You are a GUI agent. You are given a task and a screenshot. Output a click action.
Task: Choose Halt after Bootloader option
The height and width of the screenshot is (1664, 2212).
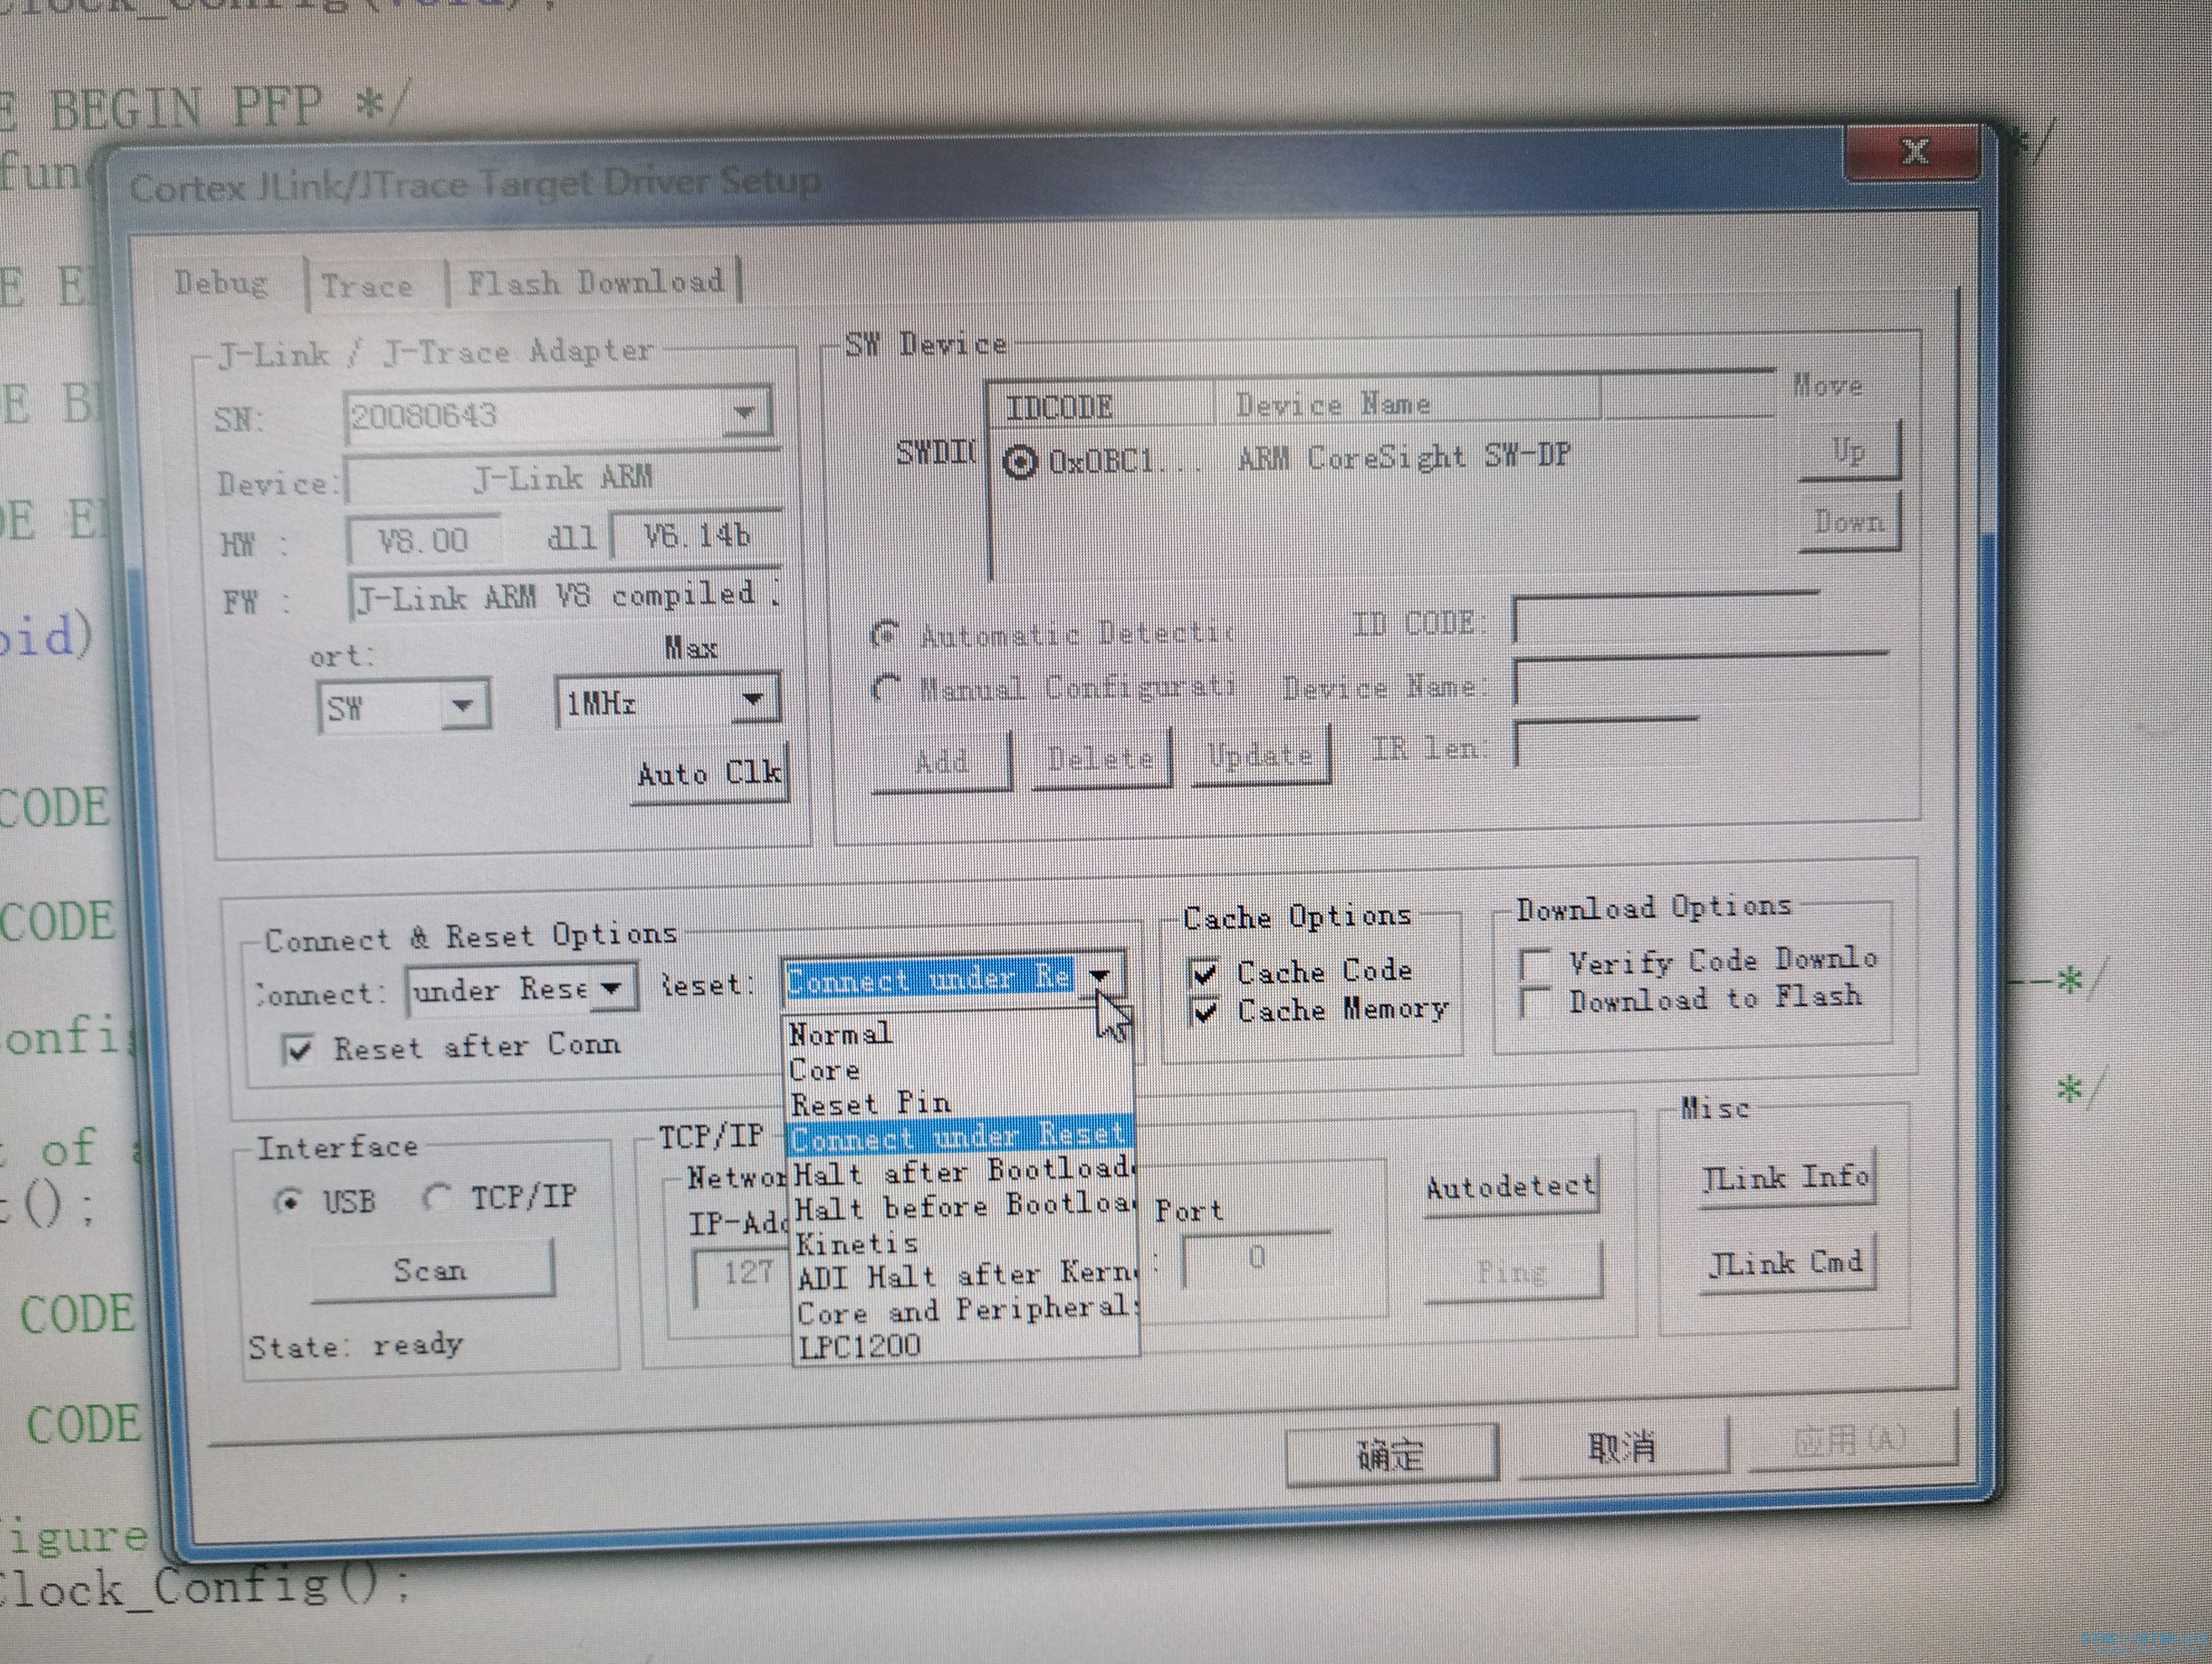click(962, 1171)
